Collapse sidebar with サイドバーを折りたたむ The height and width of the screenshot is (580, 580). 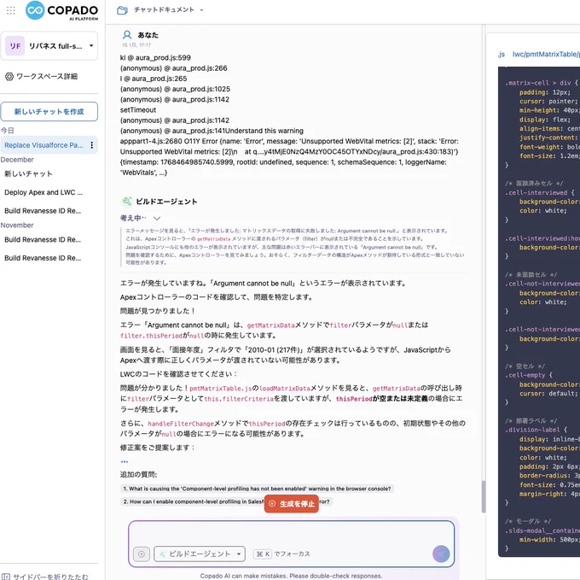point(46,577)
